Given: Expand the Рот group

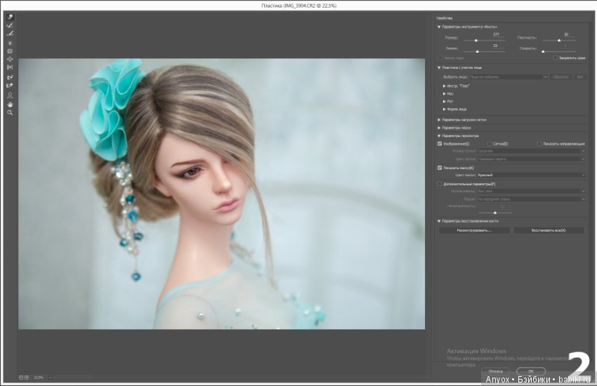Looking at the screenshot, I should pos(445,102).
